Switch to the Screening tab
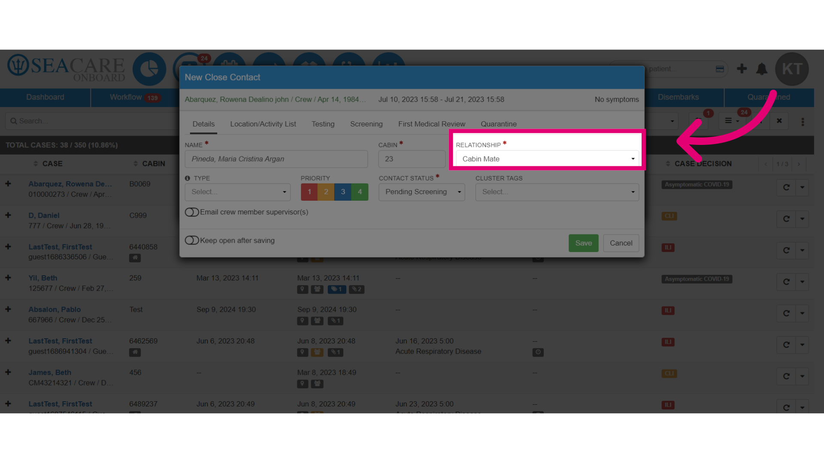The image size is (824, 463). pos(366,124)
